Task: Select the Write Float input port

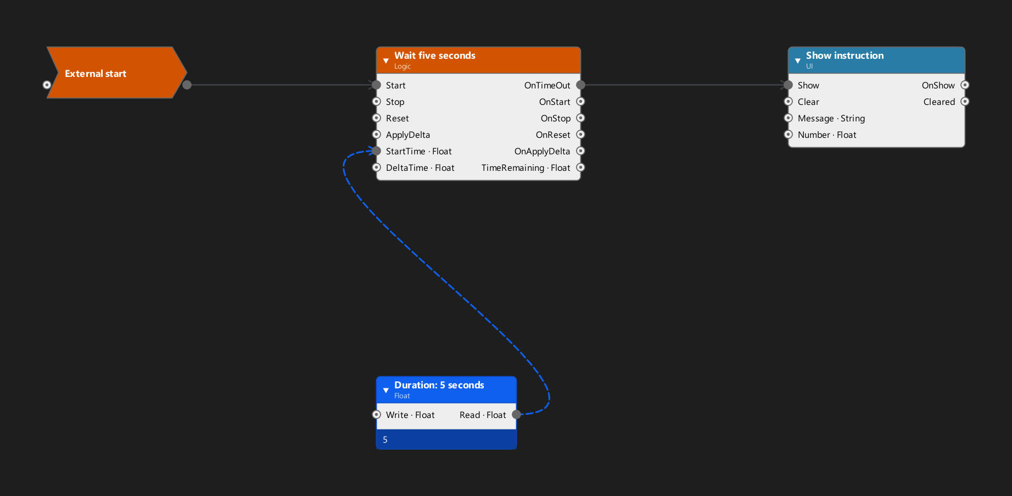Action: coord(376,414)
